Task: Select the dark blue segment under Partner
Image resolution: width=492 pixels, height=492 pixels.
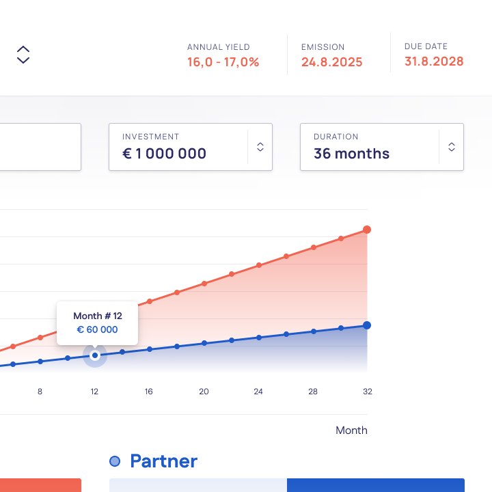Action: [375, 485]
